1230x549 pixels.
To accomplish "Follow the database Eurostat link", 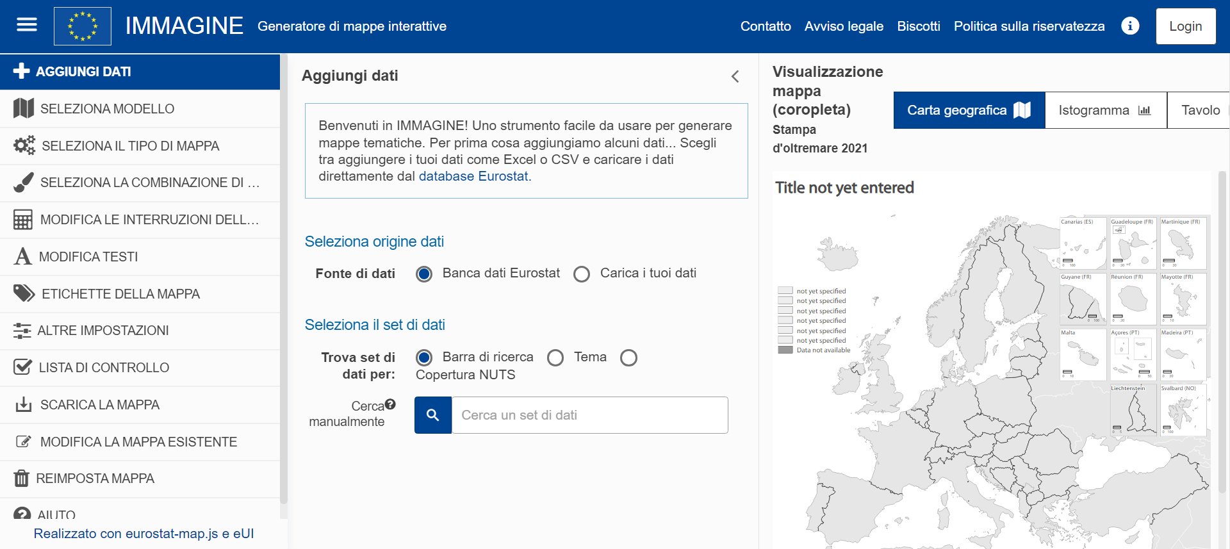I will tap(474, 176).
